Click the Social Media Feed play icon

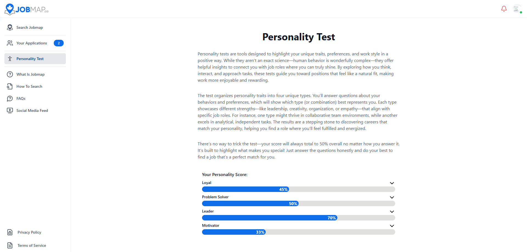(10, 111)
